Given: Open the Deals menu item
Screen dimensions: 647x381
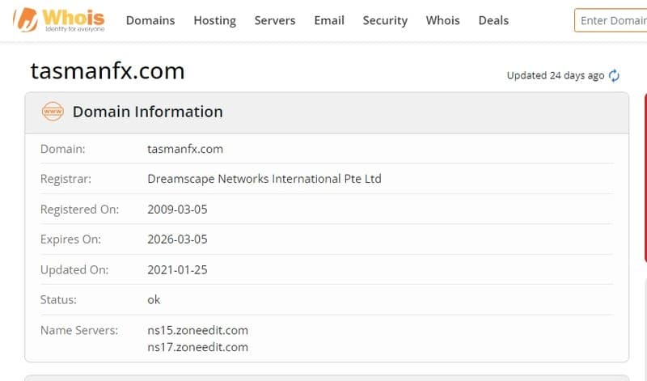Looking at the screenshot, I should (x=493, y=20).
